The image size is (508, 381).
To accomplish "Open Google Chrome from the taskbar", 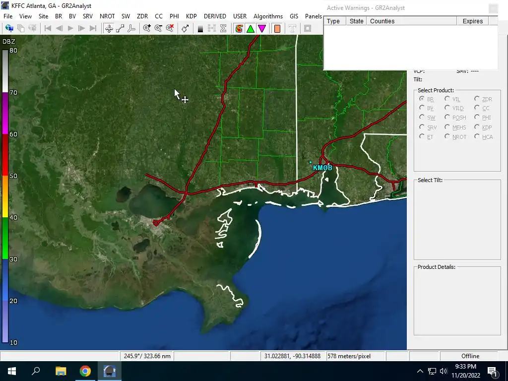I will click(x=85, y=371).
